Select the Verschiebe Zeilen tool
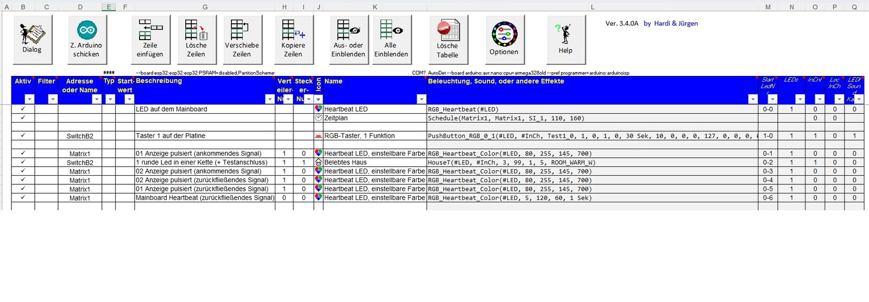 pos(242,39)
